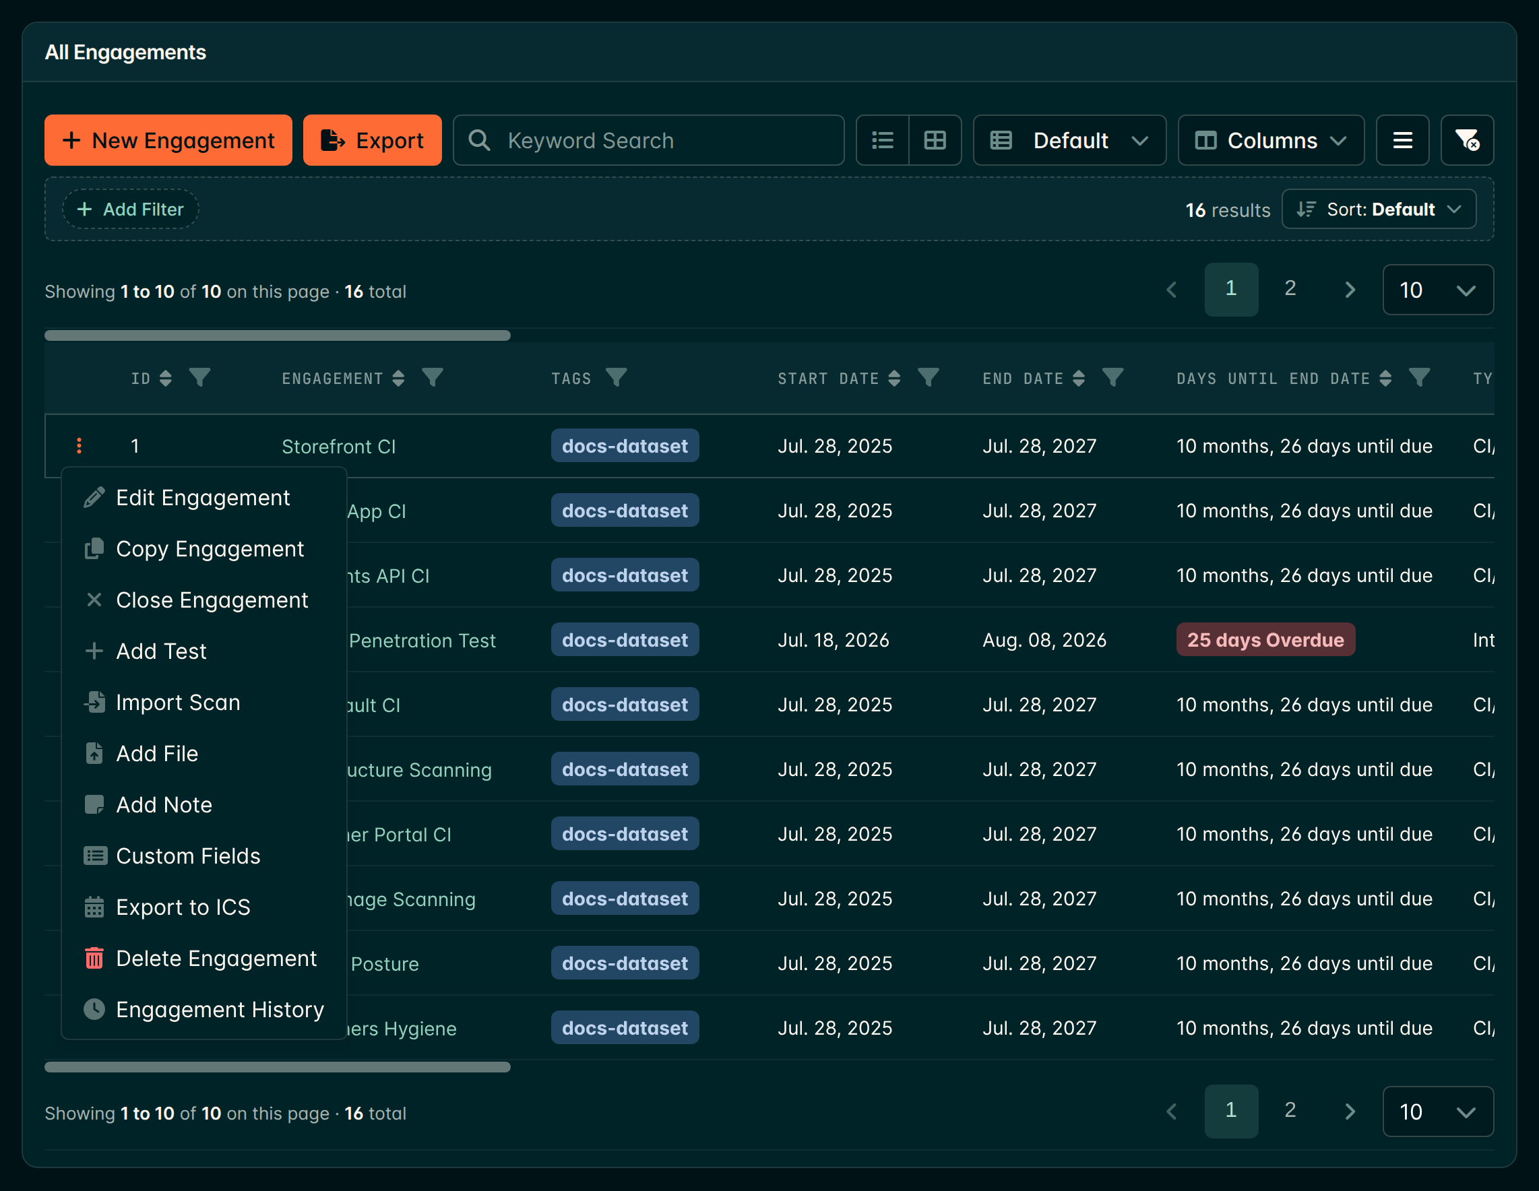The image size is (1539, 1191).
Task: Open the Storefront CI engagement link
Action: click(x=339, y=447)
